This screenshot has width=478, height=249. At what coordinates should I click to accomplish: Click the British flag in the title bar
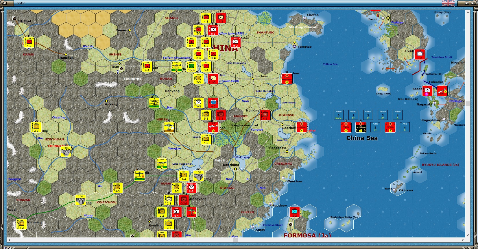pyautogui.click(x=448, y=3)
